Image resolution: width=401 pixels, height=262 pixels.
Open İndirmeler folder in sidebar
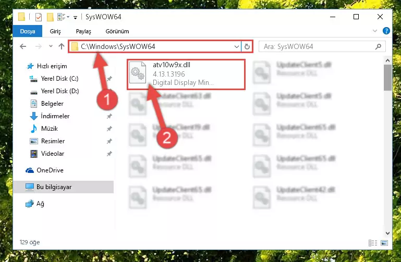tap(55, 116)
